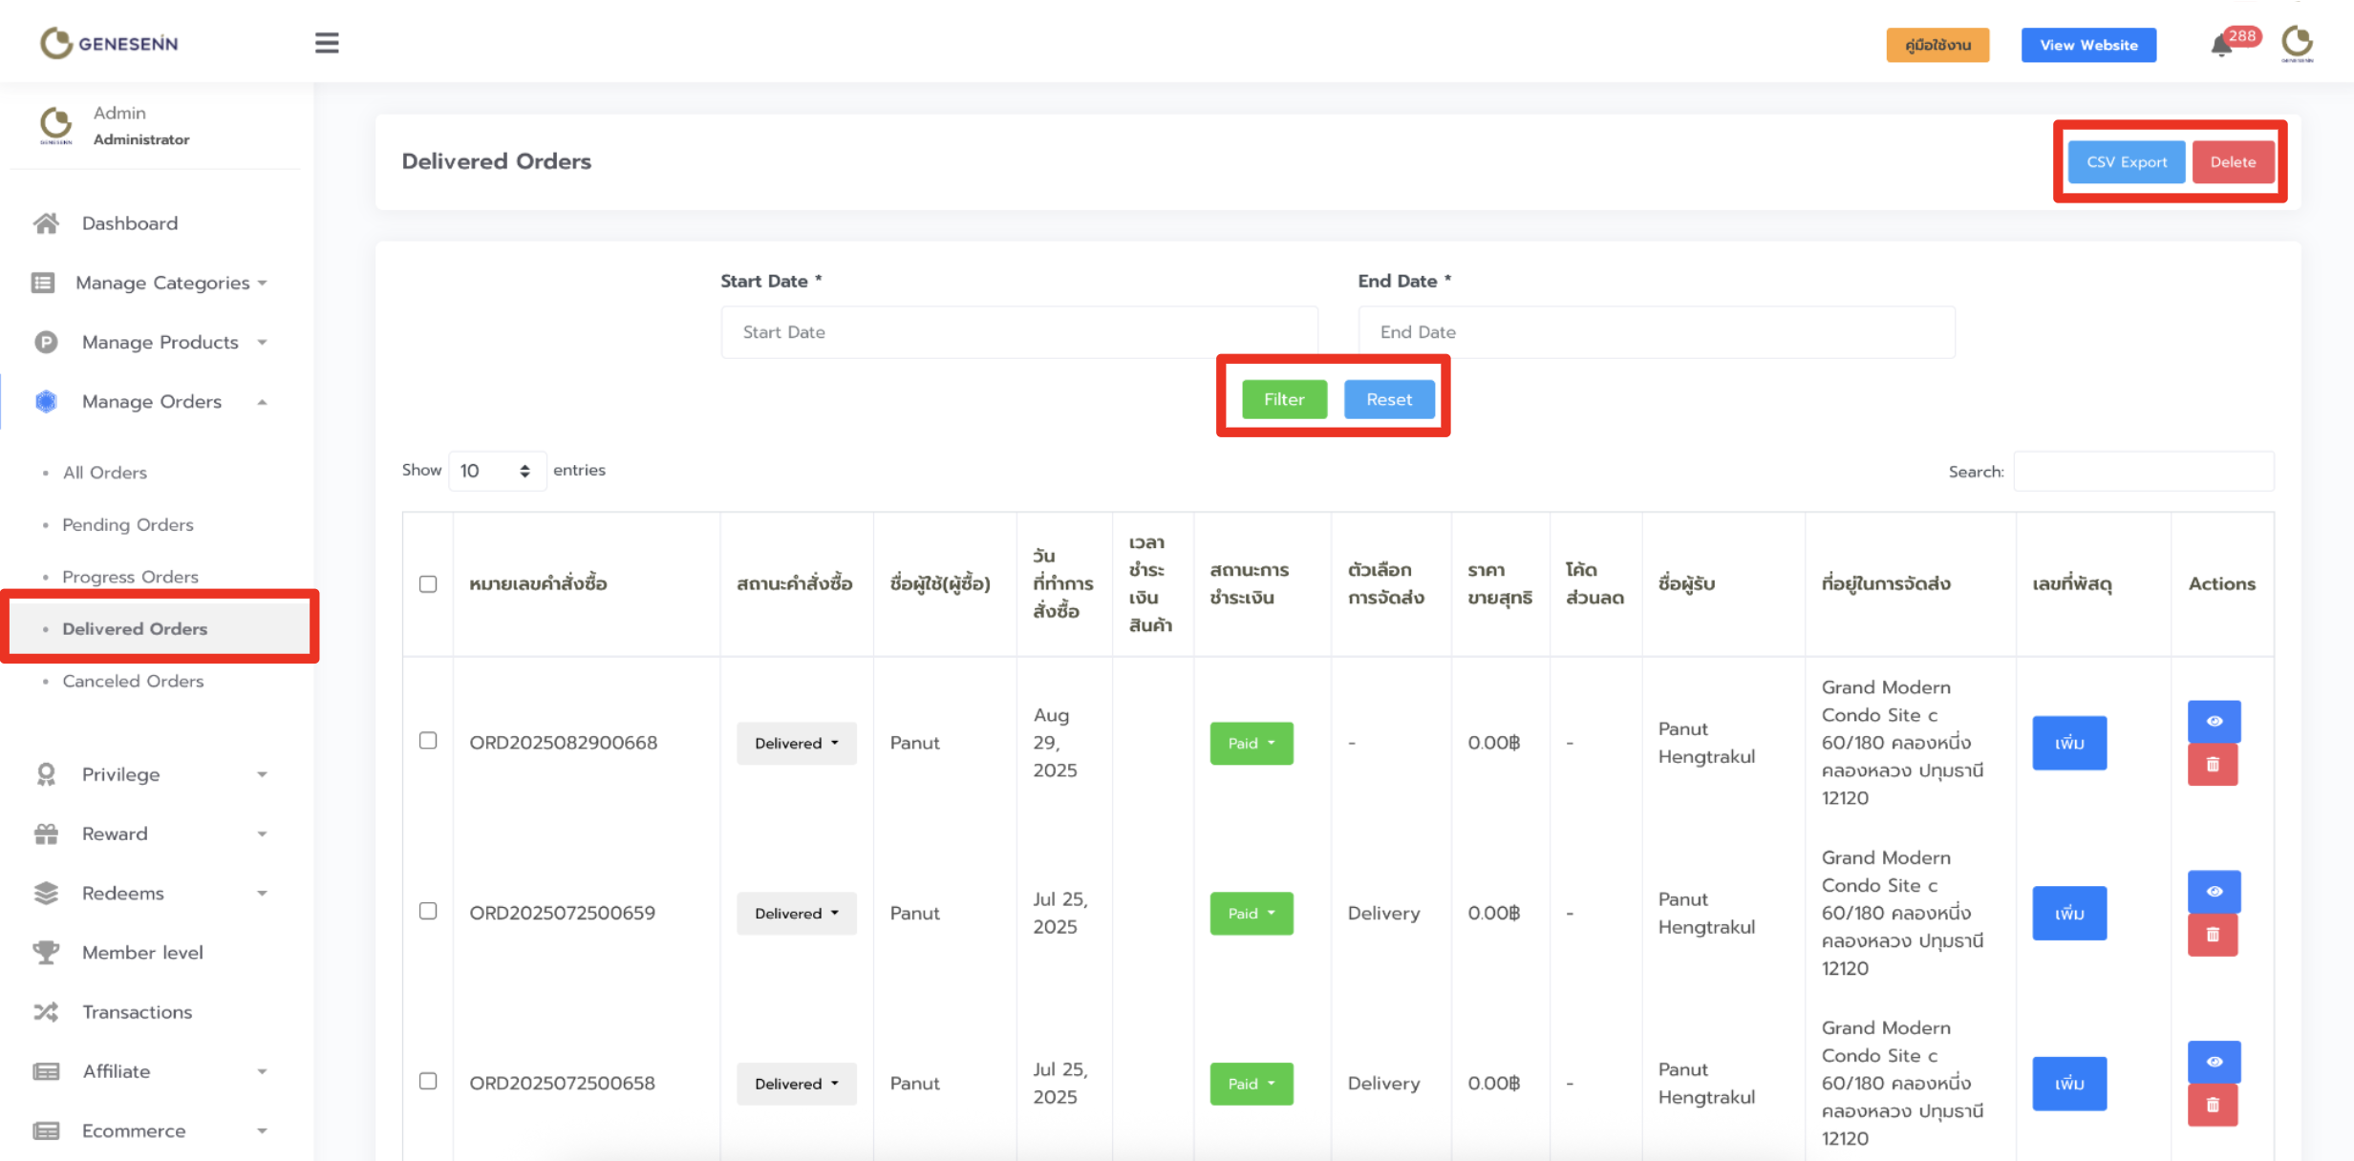
Task: Click the Start Date input field
Action: pyautogui.click(x=1018, y=332)
